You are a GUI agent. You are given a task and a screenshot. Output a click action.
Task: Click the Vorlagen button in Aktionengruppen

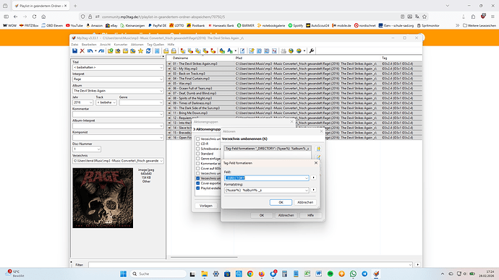tap(206, 206)
